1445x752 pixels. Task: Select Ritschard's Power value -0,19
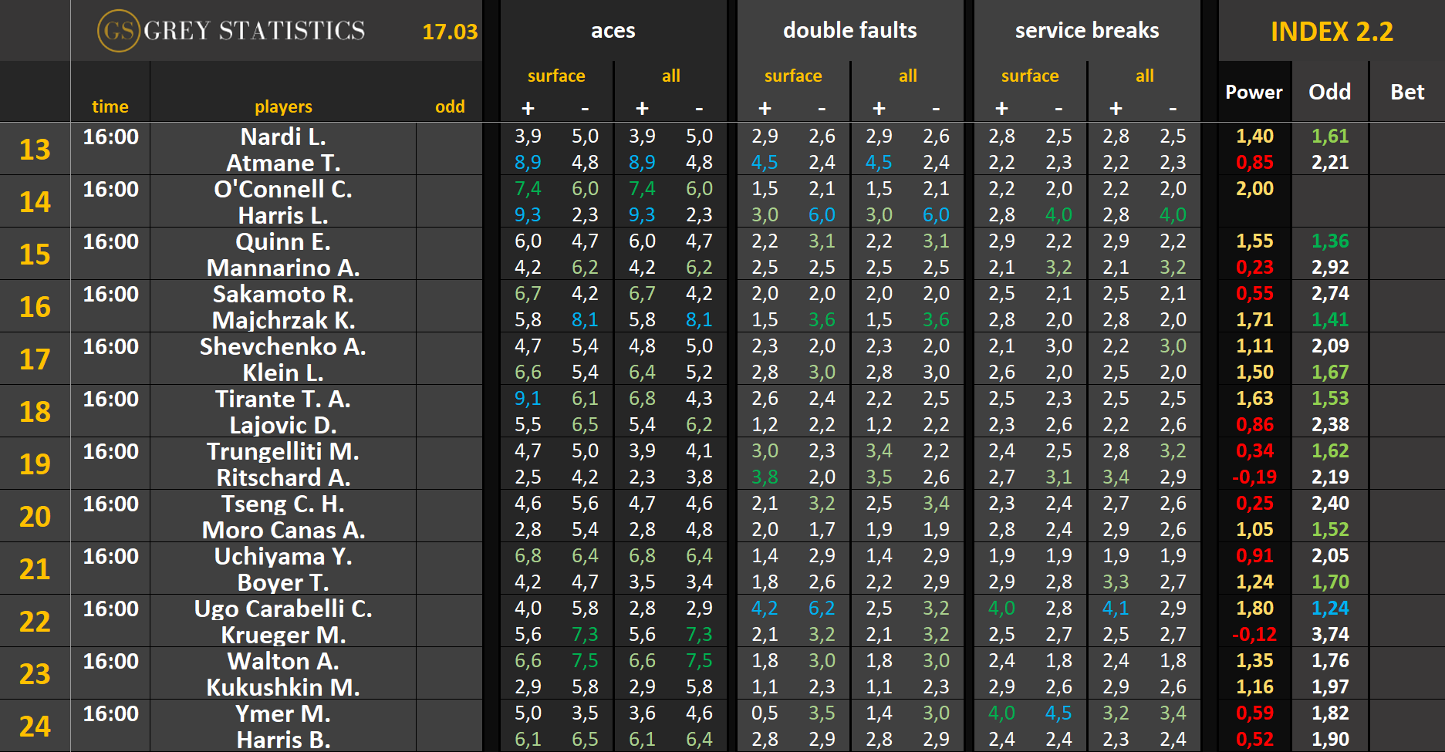1254,477
